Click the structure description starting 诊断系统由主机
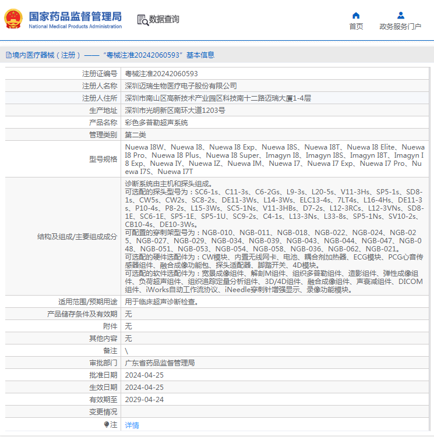434x437 pixels. [x=274, y=237]
